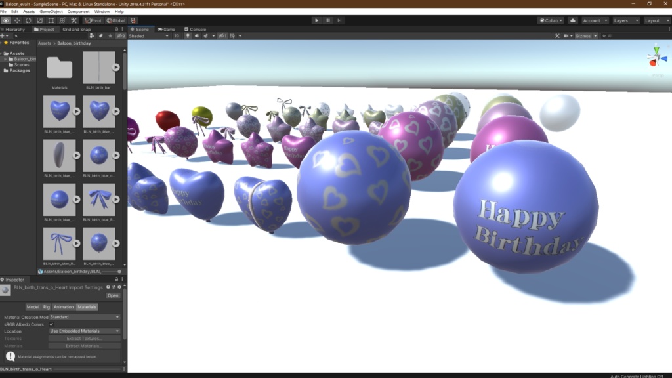Open the Shaded draw mode dropdown
This screenshot has height=378, width=672.
[x=149, y=36]
